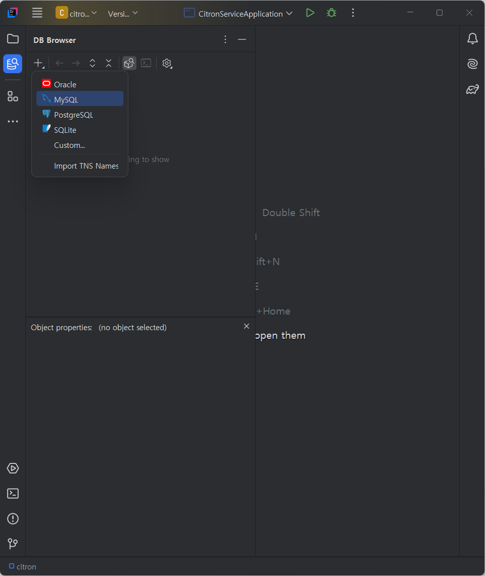Close the IDE window
This screenshot has height=576, width=485.
tap(469, 13)
